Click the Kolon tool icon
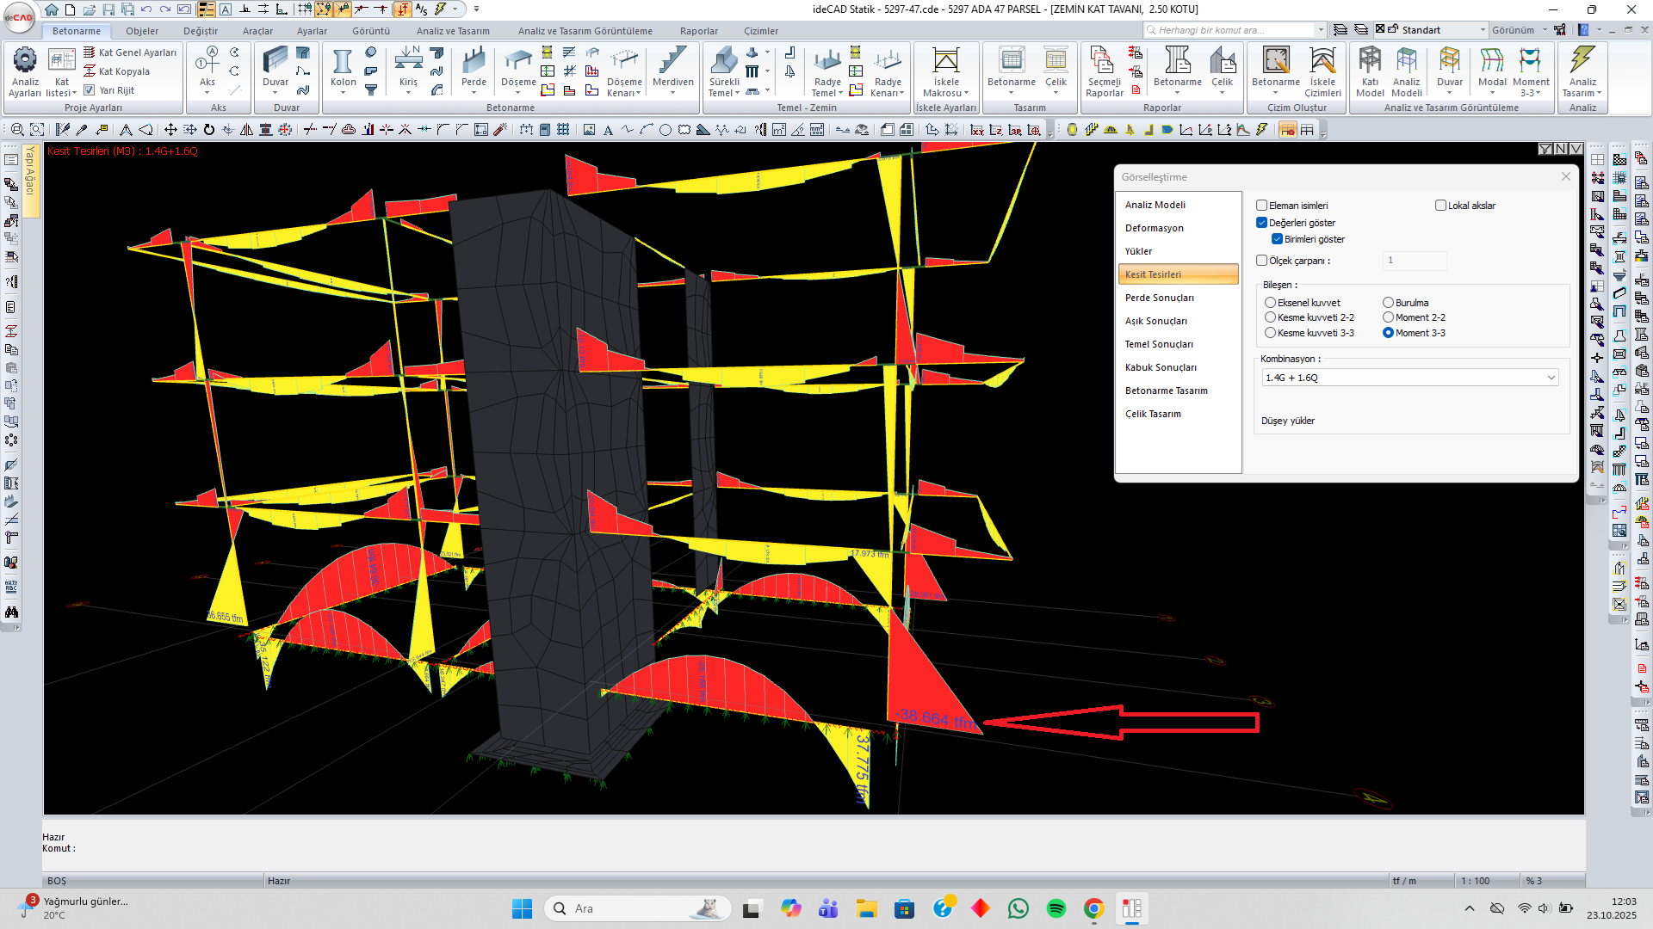 (343, 63)
